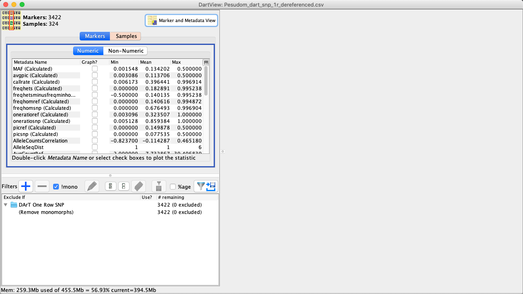Tick the Graph checkbox for freqhetsminusfreqminho row
This screenshot has width=523, height=294.
95,95
